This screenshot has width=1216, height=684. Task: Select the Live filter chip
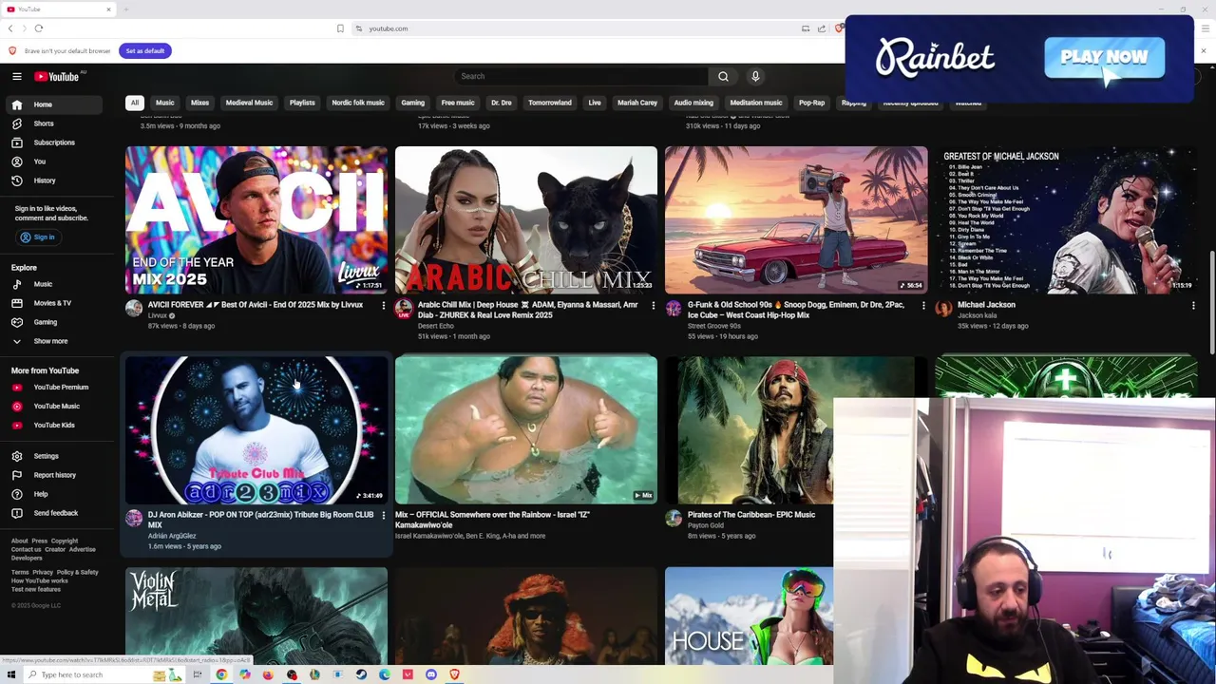point(595,103)
